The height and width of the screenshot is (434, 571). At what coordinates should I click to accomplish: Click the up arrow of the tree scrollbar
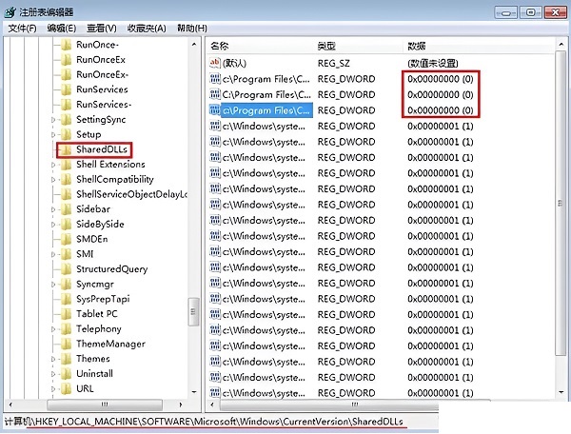[x=194, y=45]
